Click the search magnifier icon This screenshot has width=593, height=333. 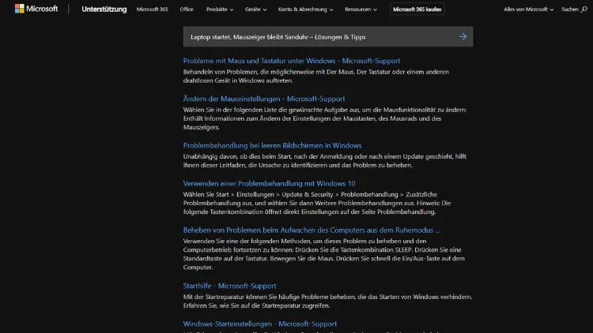coord(584,9)
